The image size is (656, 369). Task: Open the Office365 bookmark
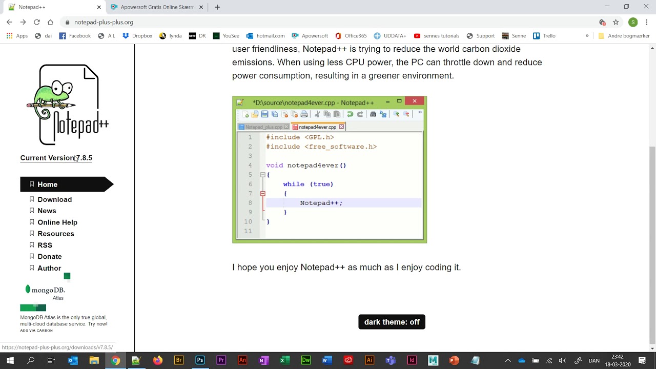click(351, 36)
